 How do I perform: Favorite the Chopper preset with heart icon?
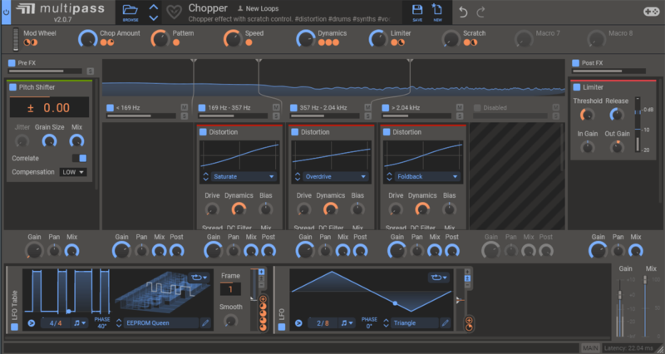[x=175, y=12]
